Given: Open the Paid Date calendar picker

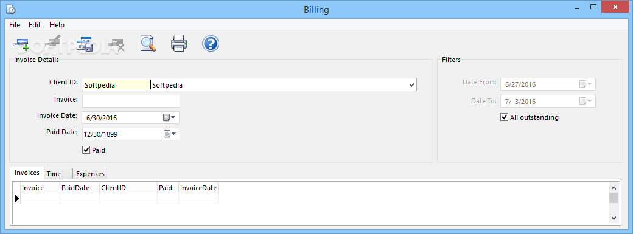Looking at the screenshot, I should tap(170, 134).
